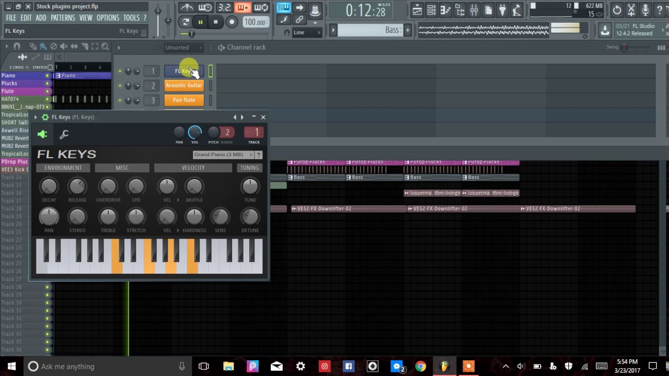The width and height of the screenshot is (669, 376).
Task: Click the content library download icon
Action: click(605, 30)
